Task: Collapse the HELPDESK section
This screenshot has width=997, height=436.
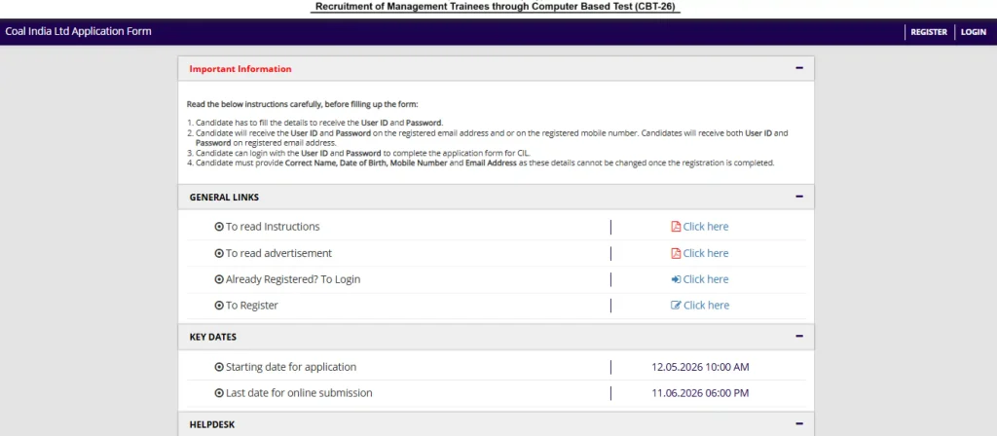Action: coord(799,424)
